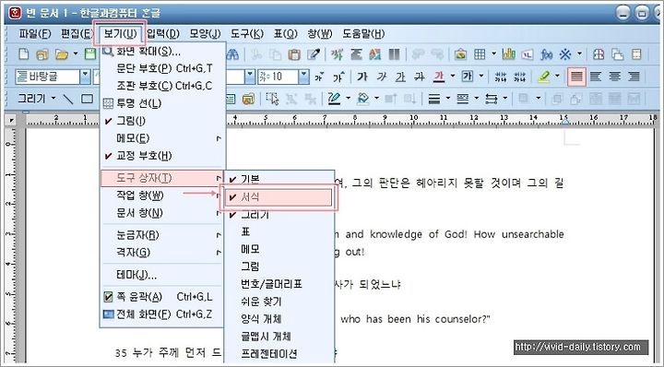This screenshot has height=367, width=664.
Task: Click the format painter copy-style icon
Action: pos(314,54)
